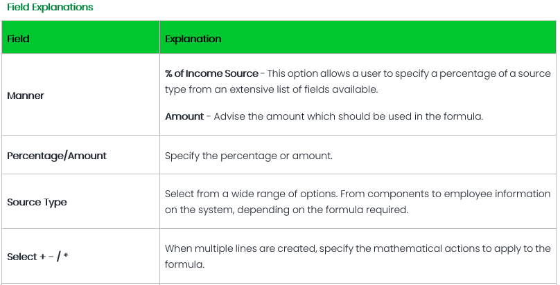Click the "Field Explanations" heading
Screen dimensions: 560x285
tap(50, 7)
